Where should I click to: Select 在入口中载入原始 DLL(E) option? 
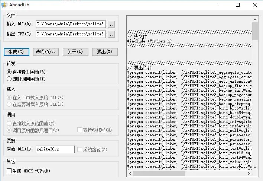pos(35,98)
